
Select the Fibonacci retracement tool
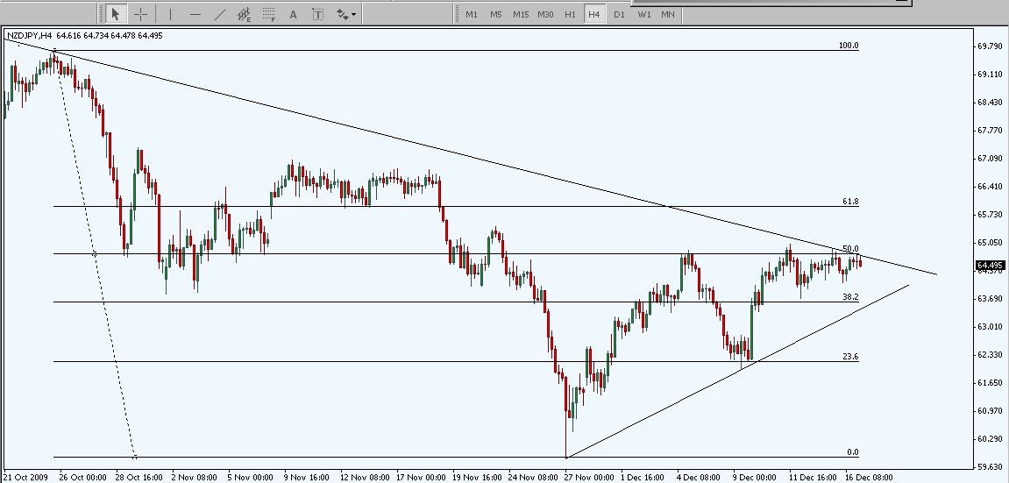(x=269, y=14)
